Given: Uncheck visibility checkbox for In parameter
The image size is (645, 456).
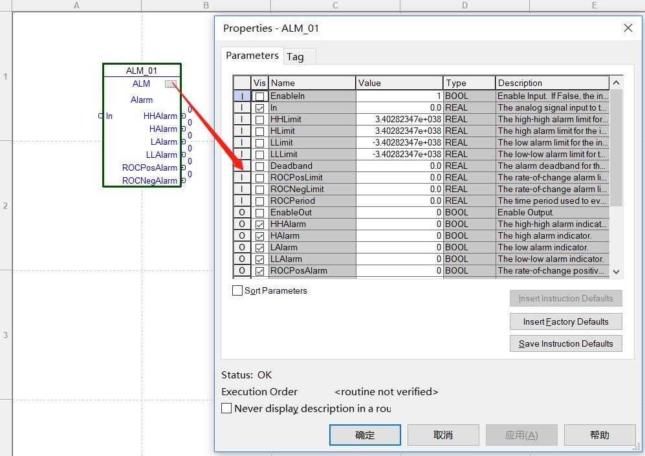Looking at the screenshot, I should [259, 108].
